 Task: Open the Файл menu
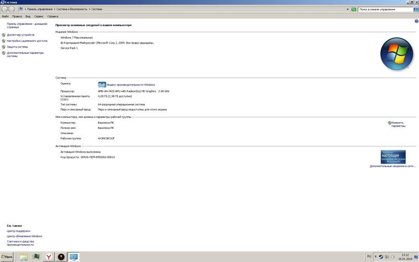pyautogui.click(x=5, y=17)
